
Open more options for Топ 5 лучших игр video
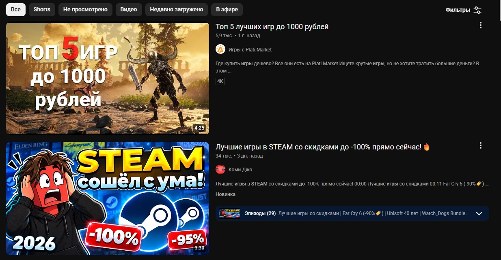[x=481, y=25]
